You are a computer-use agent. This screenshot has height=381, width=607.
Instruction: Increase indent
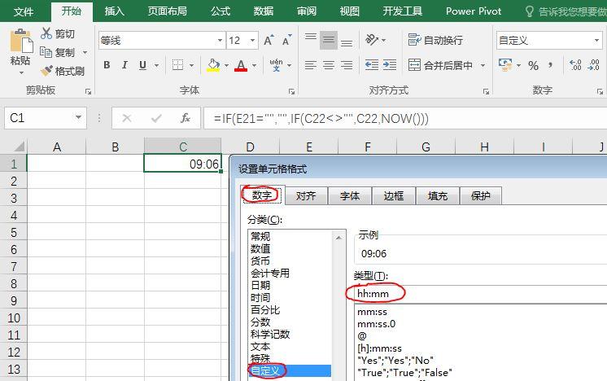(x=390, y=65)
